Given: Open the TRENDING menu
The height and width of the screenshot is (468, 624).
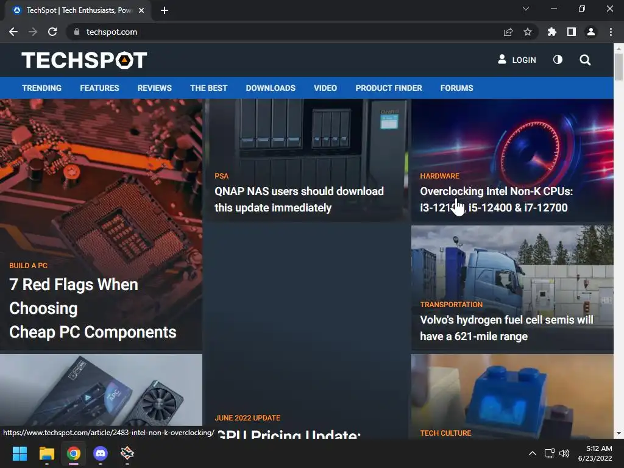Looking at the screenshot, I should click(x=42, y=88).
